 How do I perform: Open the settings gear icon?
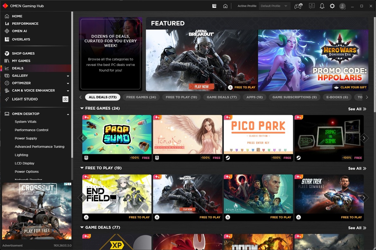click(x=332, y=6)
